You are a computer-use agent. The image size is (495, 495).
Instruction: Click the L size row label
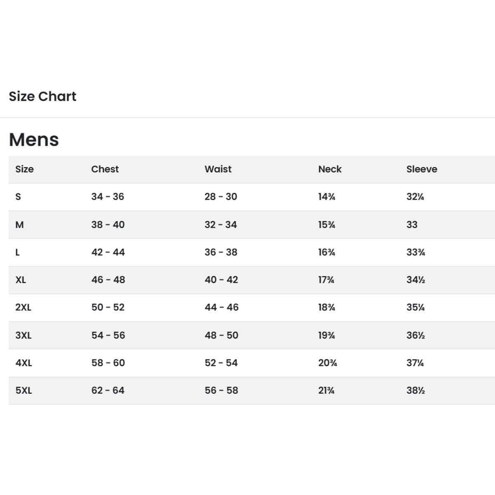[x=17, y=252]
